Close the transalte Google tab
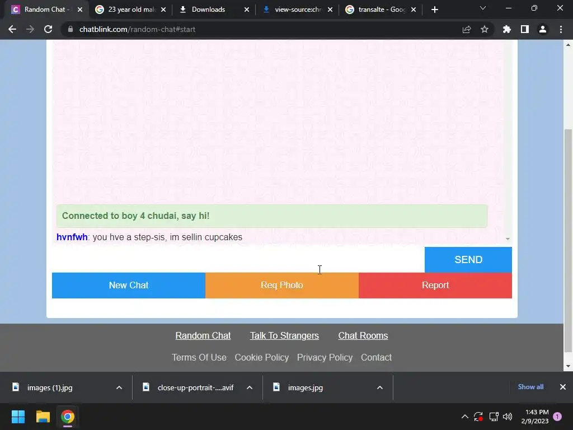 pos(414,10)
